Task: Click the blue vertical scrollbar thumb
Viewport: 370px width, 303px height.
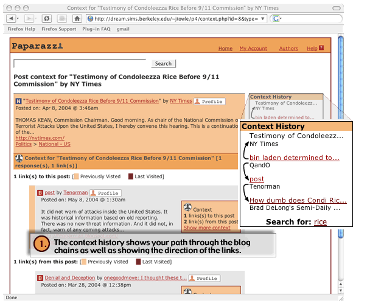Action: pos(341,136)
